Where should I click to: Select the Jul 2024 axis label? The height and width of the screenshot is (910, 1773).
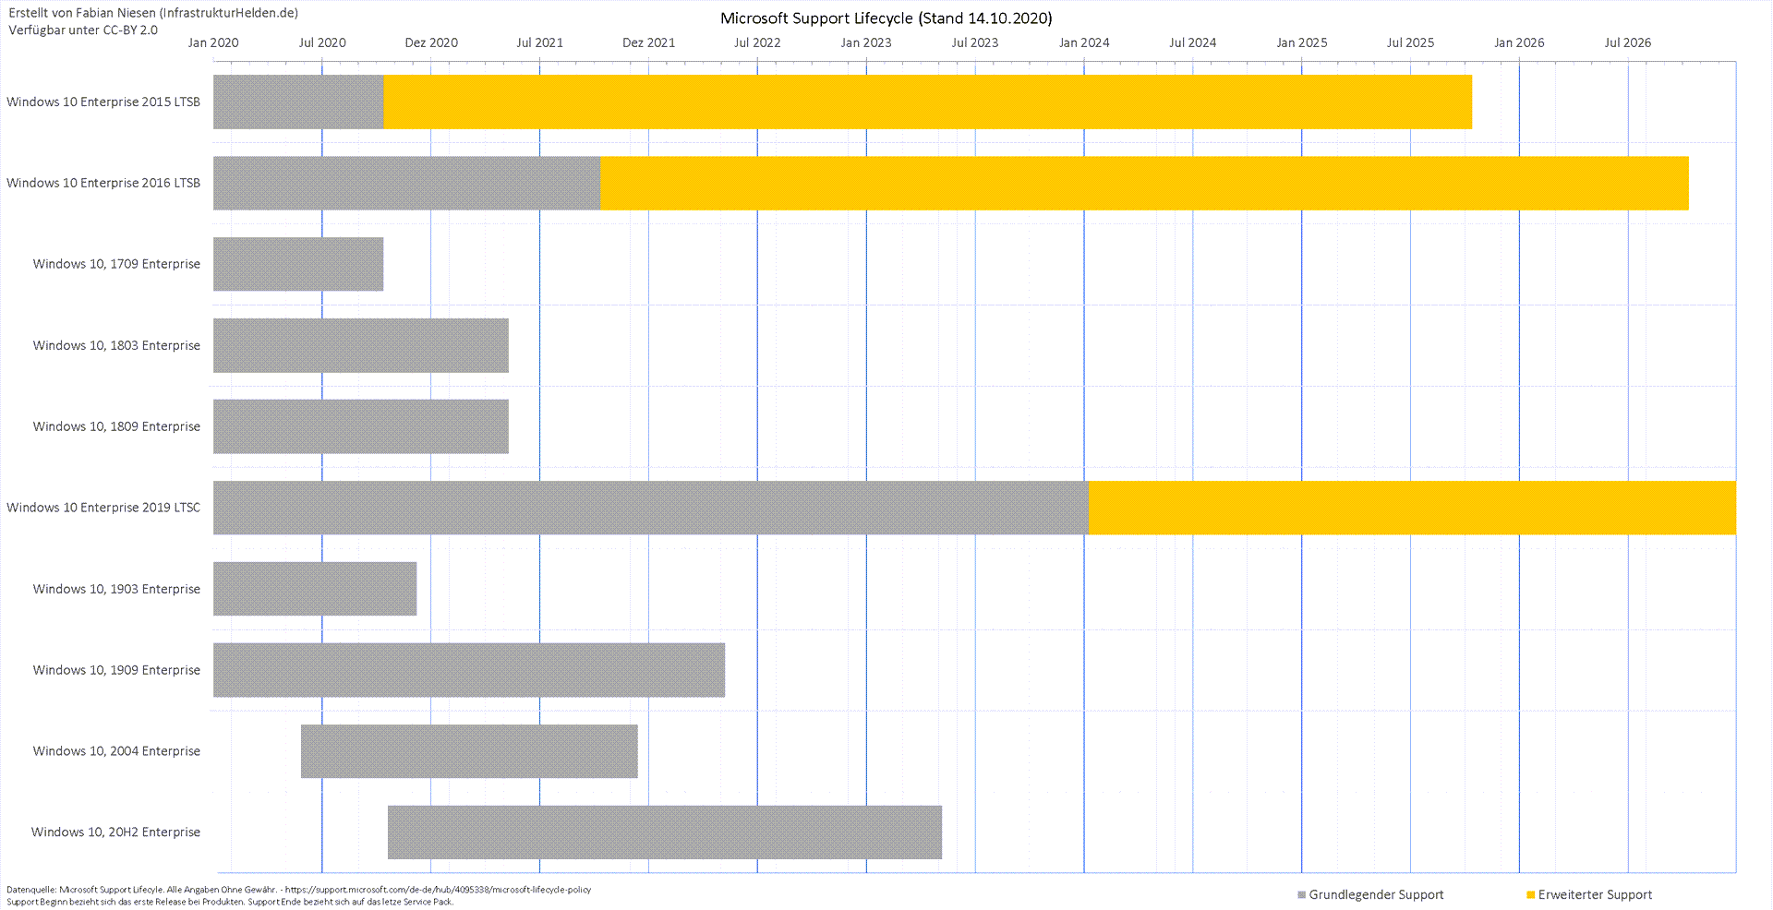tap(1192, 43)
